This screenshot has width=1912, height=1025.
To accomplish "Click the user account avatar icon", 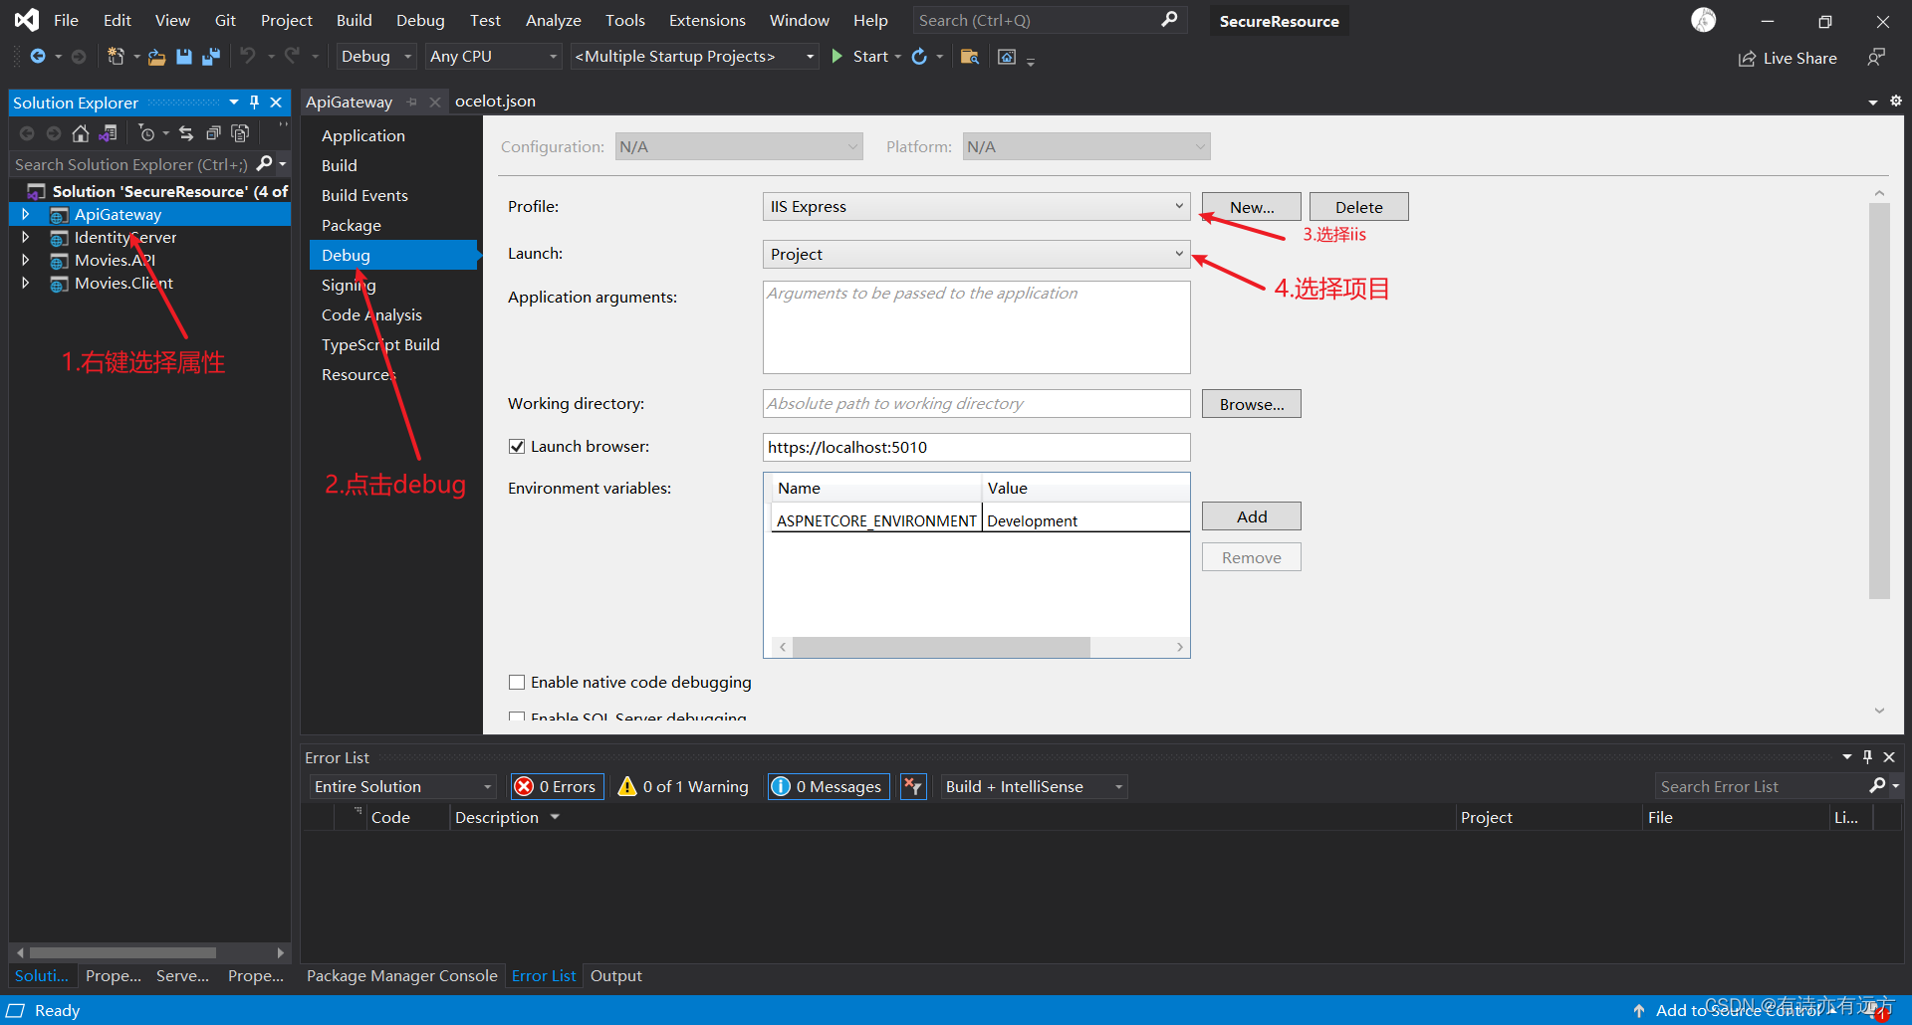I will point(1704,20).
